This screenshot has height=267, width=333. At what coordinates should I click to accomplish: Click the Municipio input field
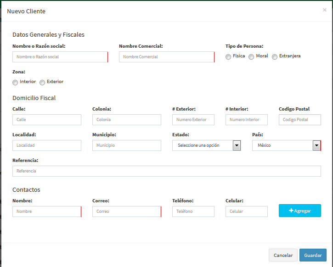127,145
